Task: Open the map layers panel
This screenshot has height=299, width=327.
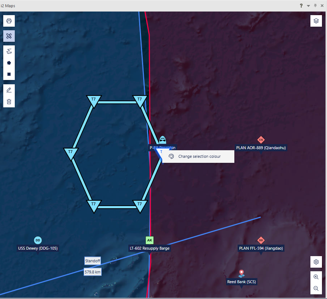Action: pyautogui.click(x=316, y=21)
